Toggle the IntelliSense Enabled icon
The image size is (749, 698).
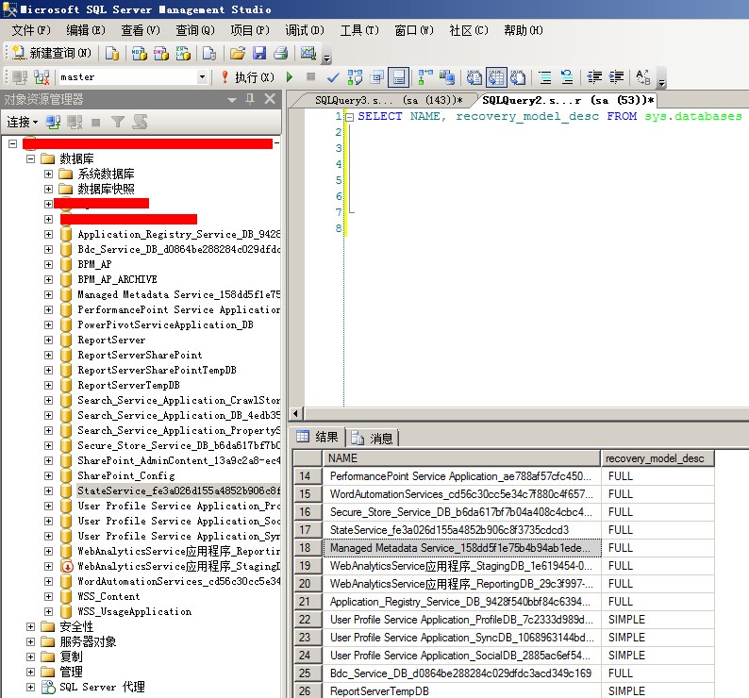398,77
